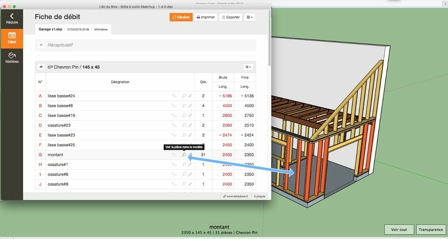This screenshot has width=448, height=239.
Task: Edit lisse basse#24 with pencil icon
Action: 190,96
